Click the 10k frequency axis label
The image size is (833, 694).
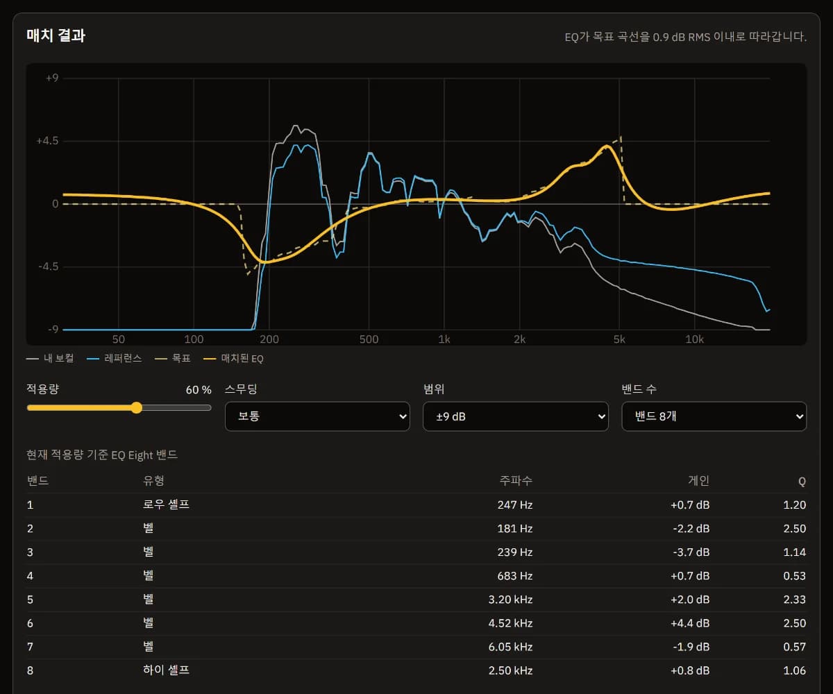click(694, 339)
